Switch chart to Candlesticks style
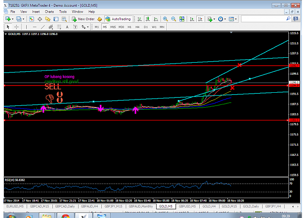The width and height of the screenshot is (303, 218). coord(148,19)
